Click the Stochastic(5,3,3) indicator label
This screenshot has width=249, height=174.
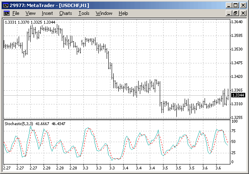coord(19,124)
